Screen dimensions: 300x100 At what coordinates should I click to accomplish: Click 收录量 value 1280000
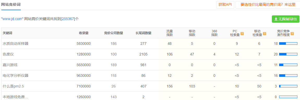[x=84, y=54]
